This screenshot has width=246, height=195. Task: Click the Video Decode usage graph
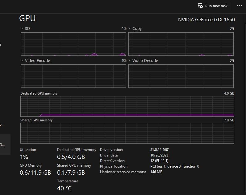[x=181, y=76]
